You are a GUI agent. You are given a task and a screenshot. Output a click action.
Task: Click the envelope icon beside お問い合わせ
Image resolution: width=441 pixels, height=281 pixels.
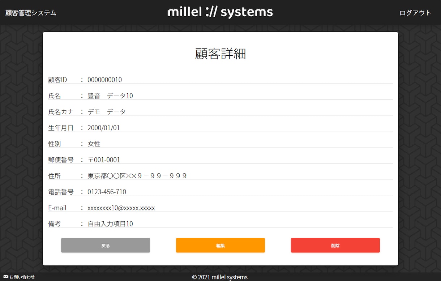click(6, 277)
